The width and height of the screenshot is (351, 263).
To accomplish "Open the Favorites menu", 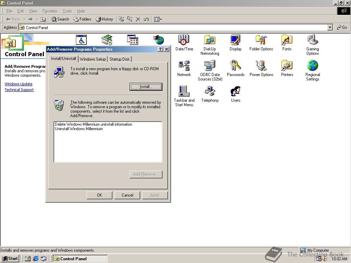I will pos(50,11).
